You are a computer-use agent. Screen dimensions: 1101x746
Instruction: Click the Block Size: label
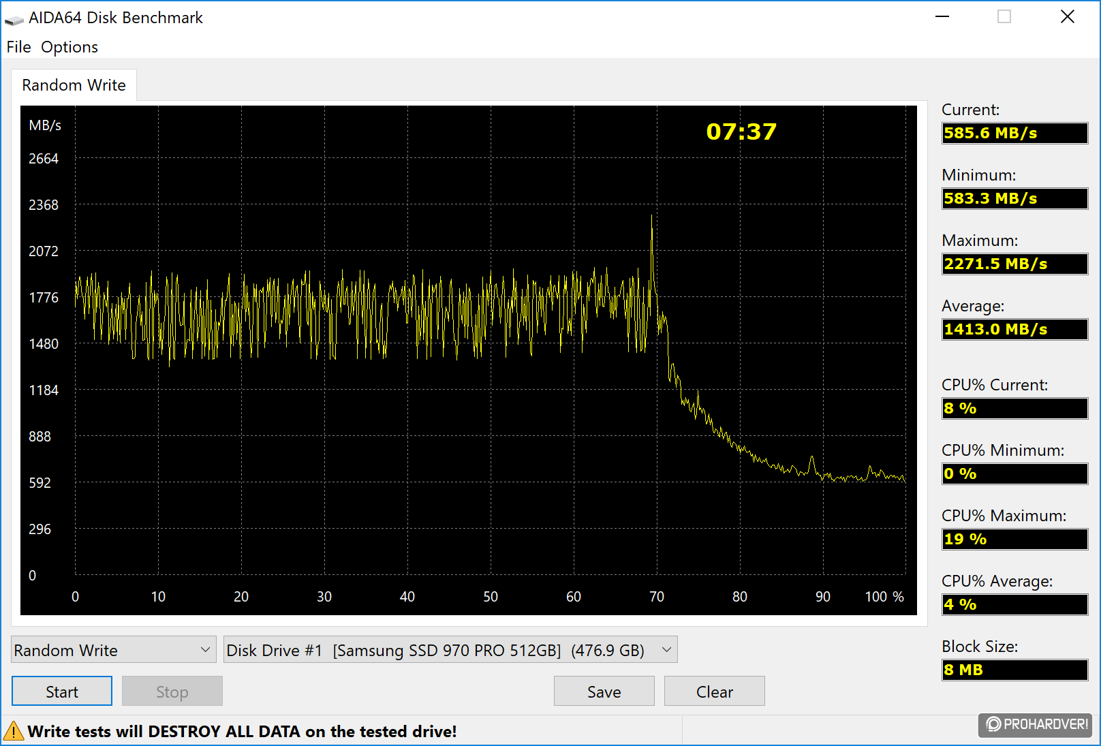click(x=980, y=647)
